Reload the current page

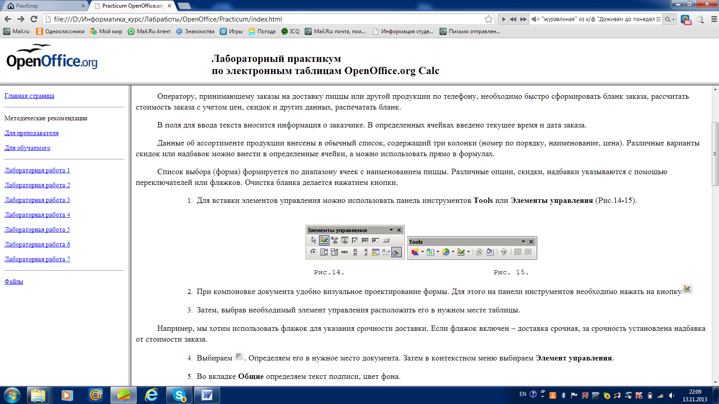pos(34,19)
